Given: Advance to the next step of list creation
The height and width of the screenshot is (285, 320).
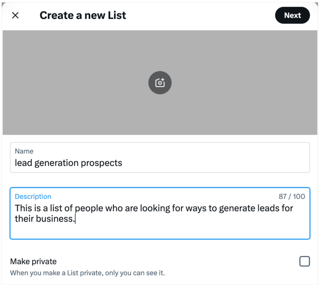Looking at the screenshot, I should tap(292, 15).
